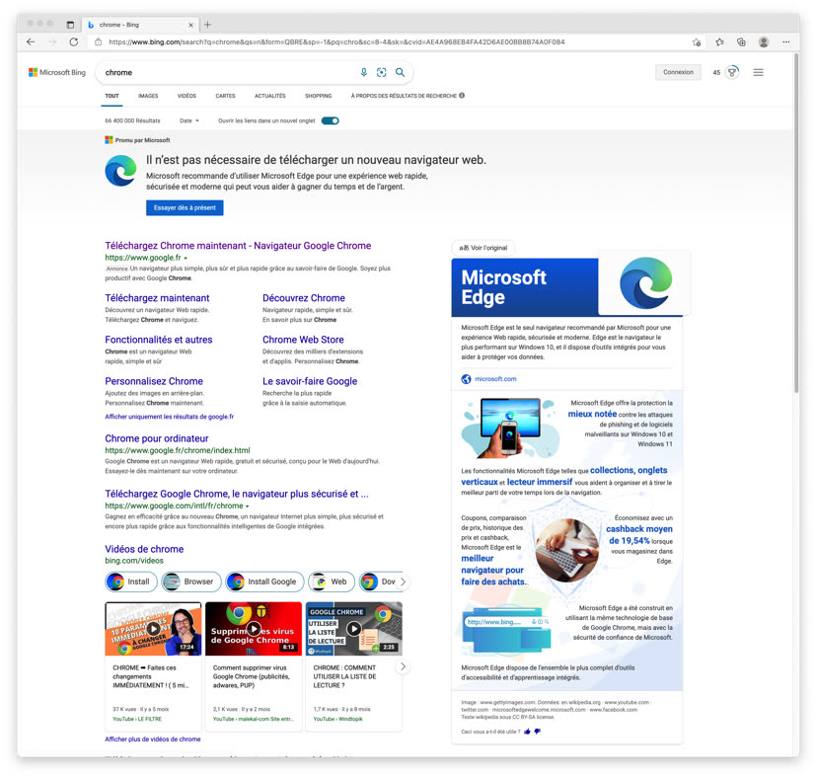Toggle 'Ouvrir les liens dans un nouvel onglet'
Image resolution: width=817 pixels, height=778 pixels.
pos(330,121)
